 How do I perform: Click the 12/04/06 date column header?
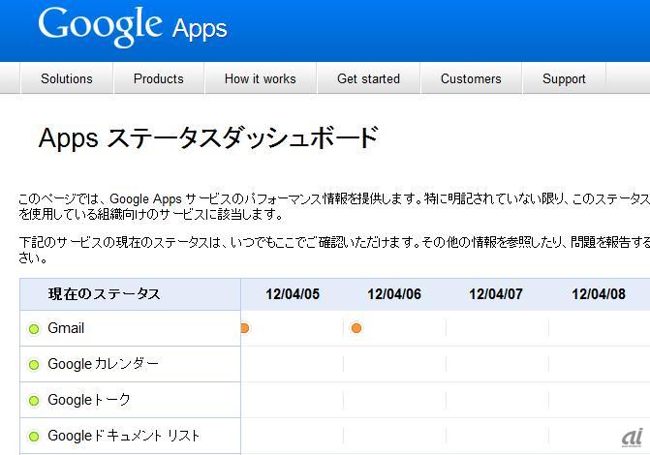(394, 294)
